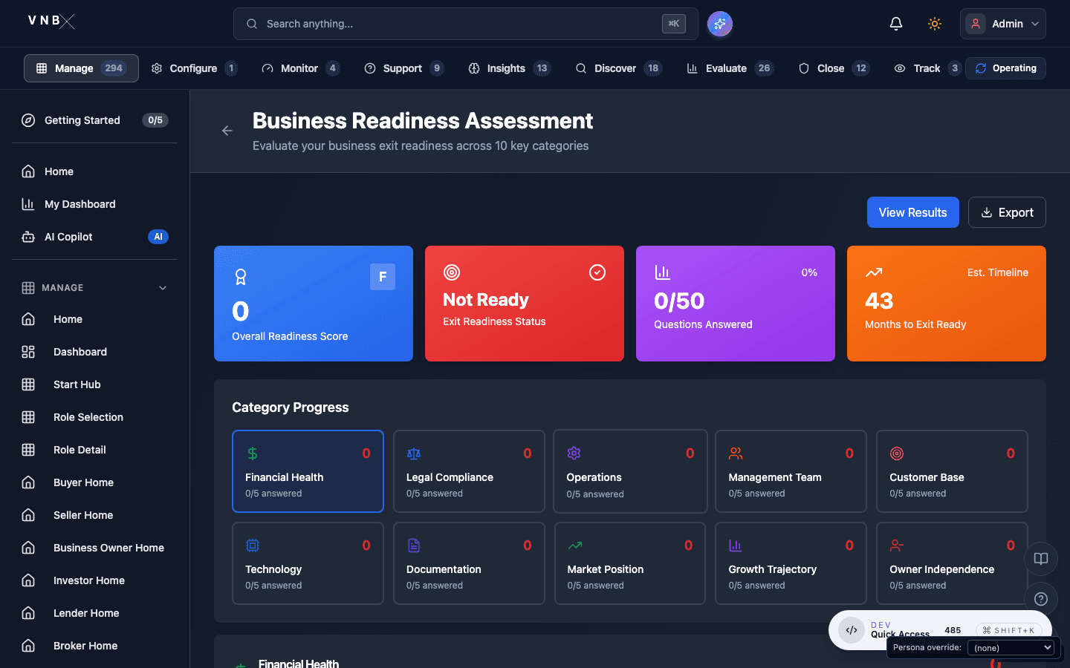Open the Persona override dropdown
Image resolution: width=1070 pixels, height=668 pixels.
(1012, 647)
